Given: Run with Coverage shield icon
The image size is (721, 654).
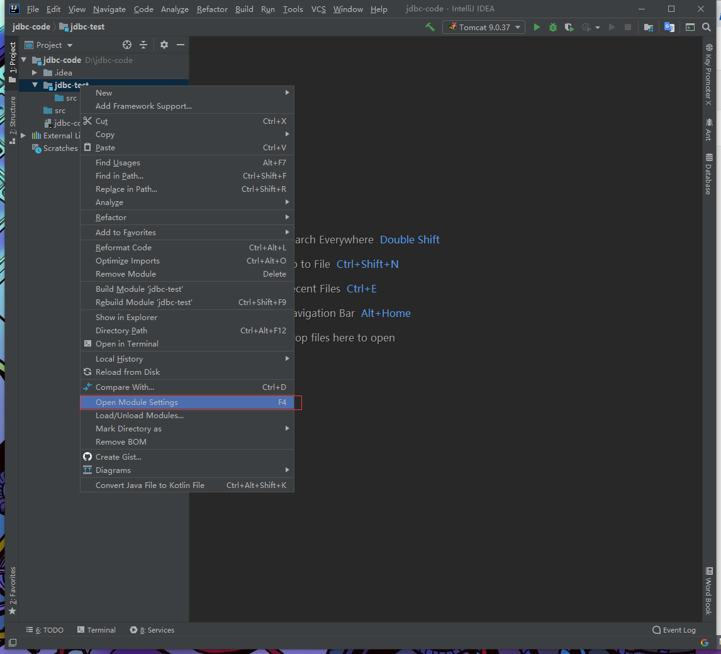Looking at the screenshot, I should pos(569,27).
